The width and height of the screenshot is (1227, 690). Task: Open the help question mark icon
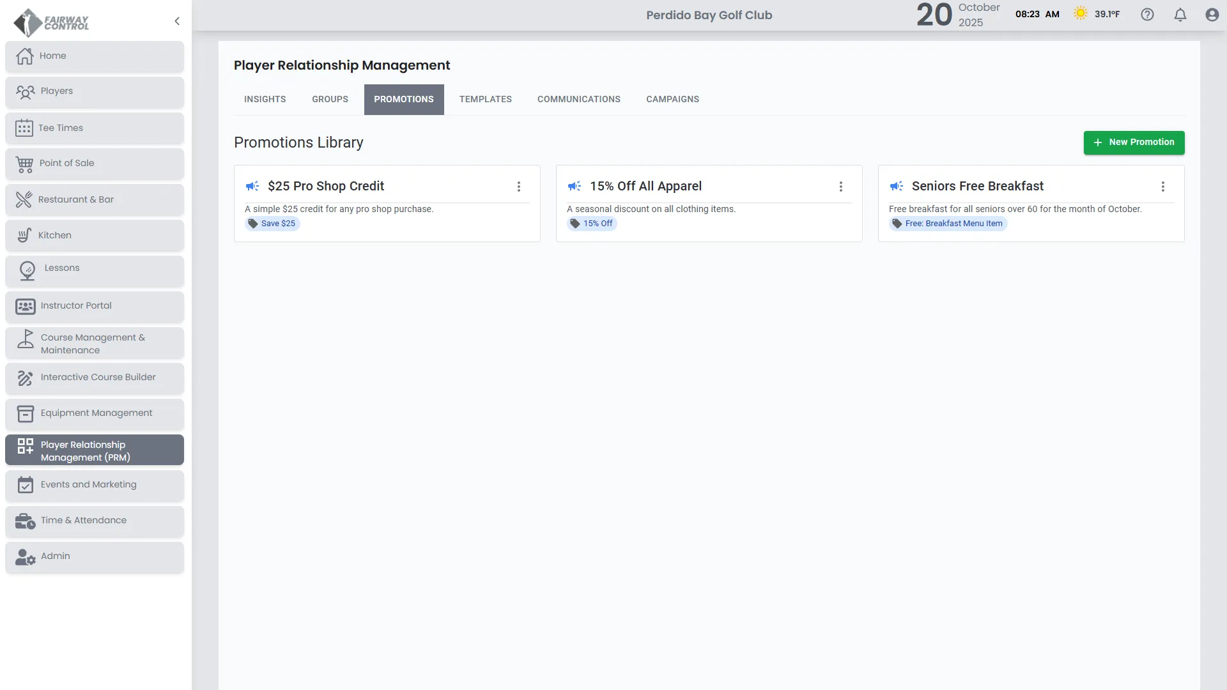(x=1147, y=15)
